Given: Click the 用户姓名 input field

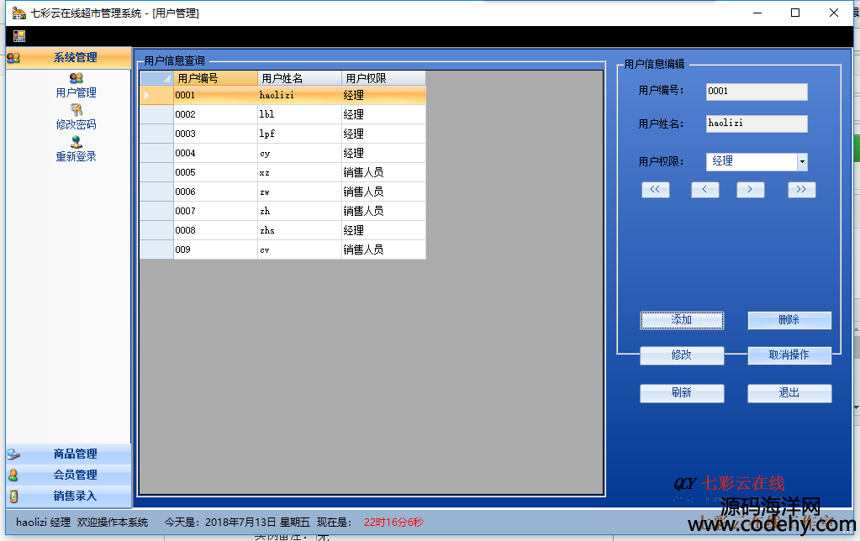Looking at the screenshot, I should tap(757, 123).
